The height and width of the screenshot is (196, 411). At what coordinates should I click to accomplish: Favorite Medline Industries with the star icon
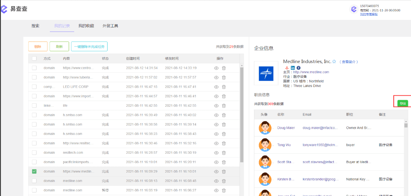tap(334, 62)
